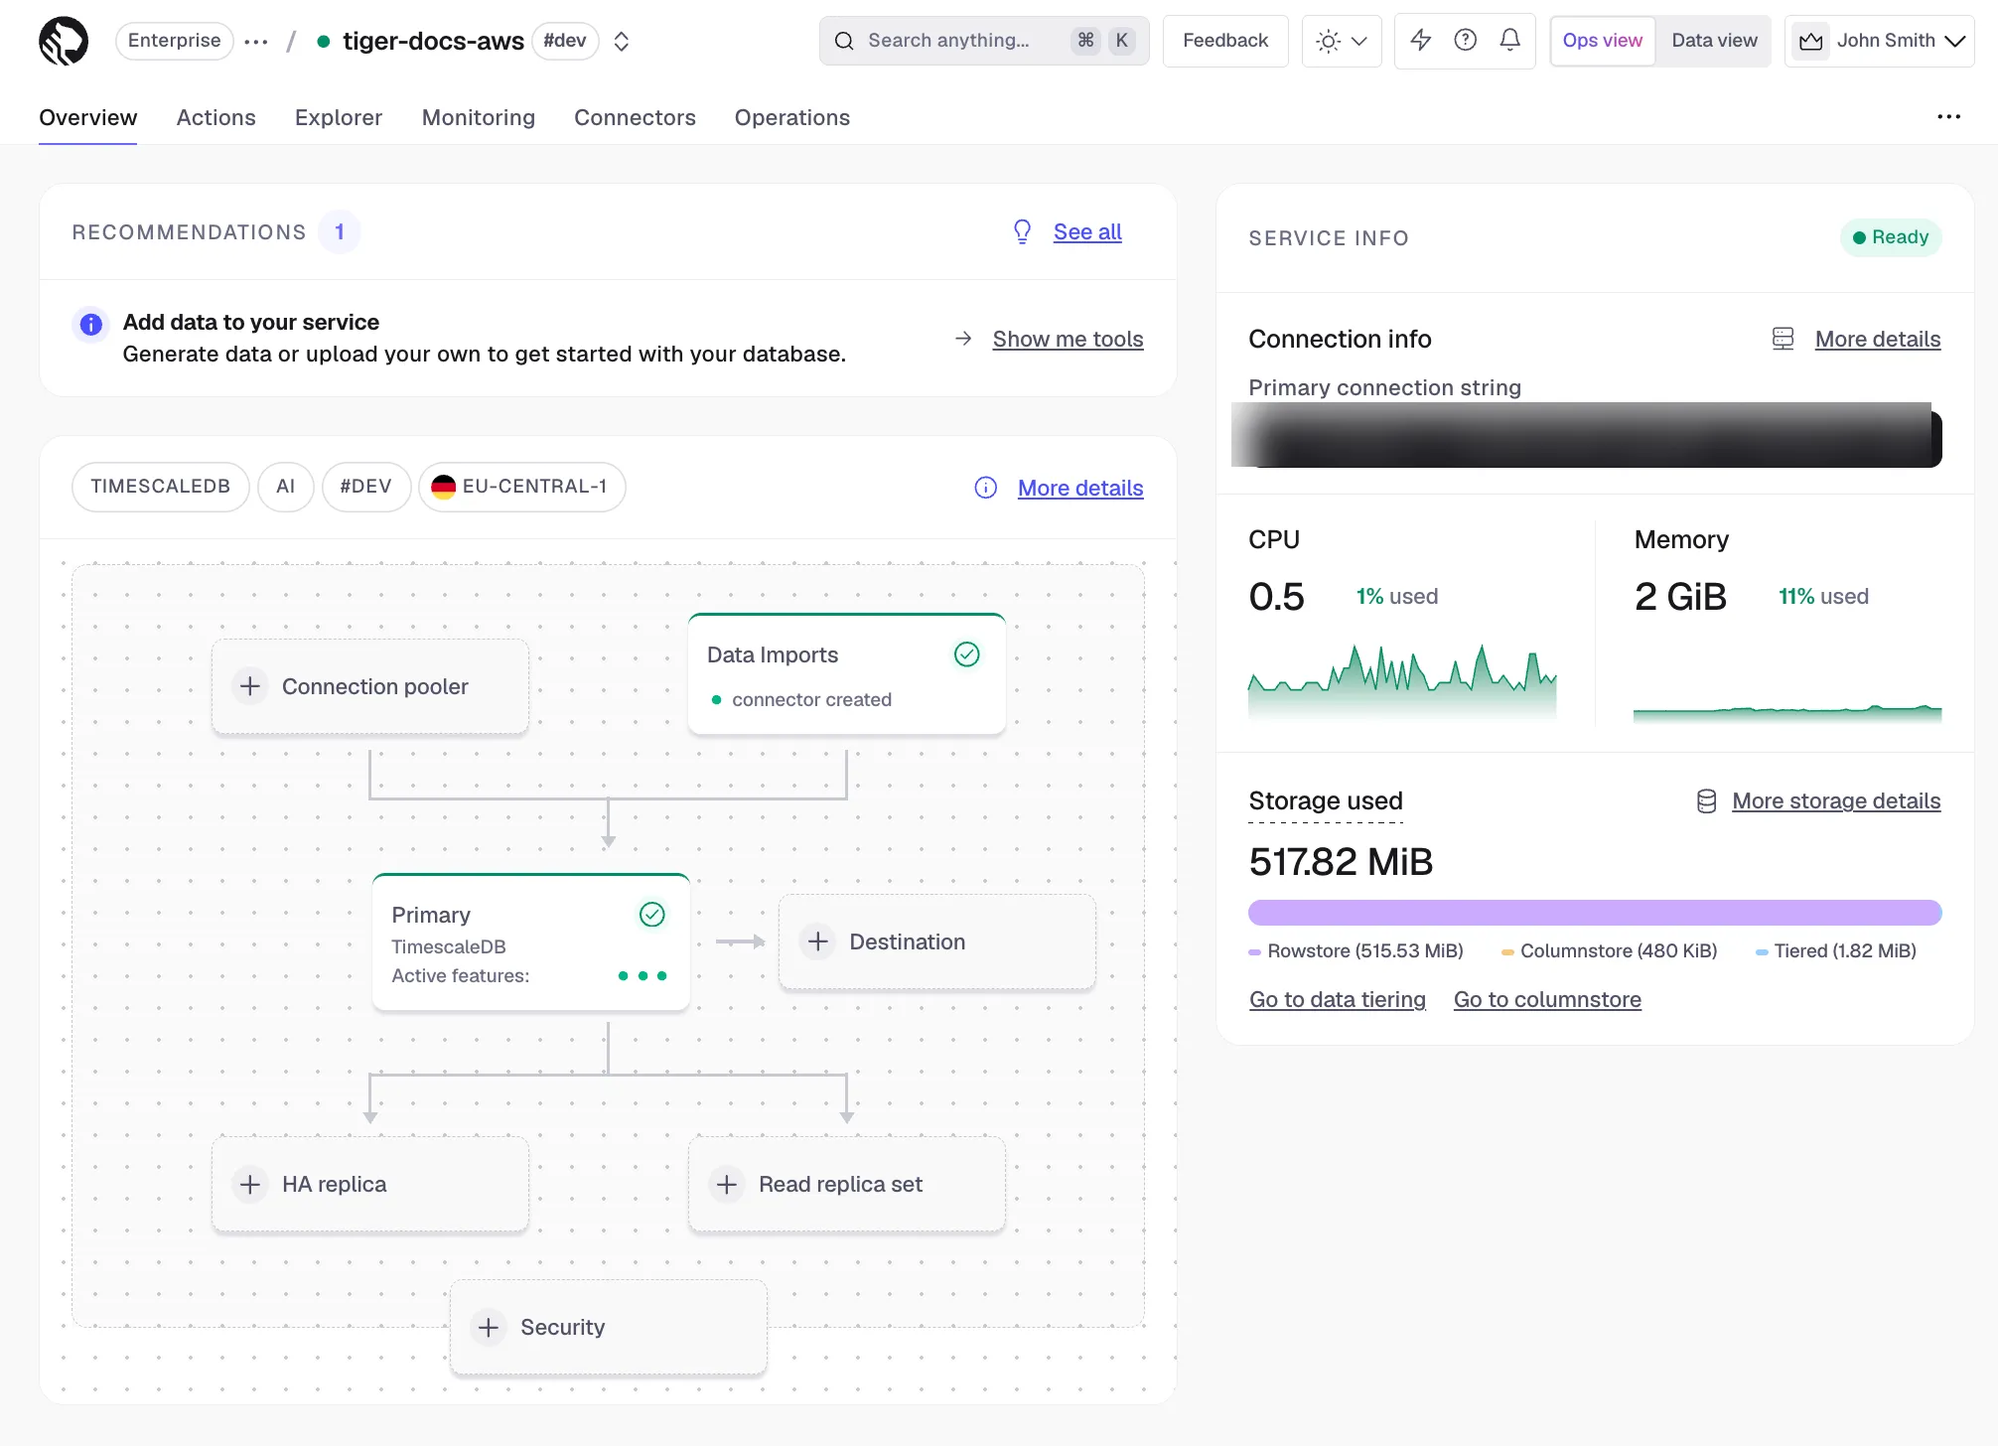The width and height of the screenshot is (1998, 1446).
Task: Click the green check icon on Primary
Action: click(x=651, y=914)
